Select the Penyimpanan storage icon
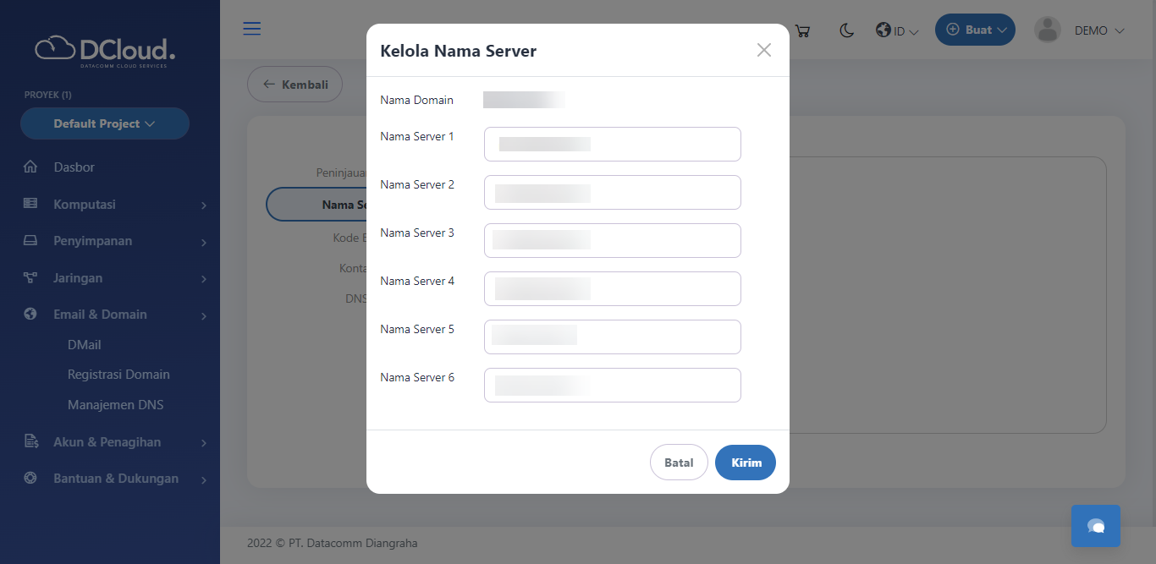The height and width of the screenshot is (564, 1156). tap(30, 240)
